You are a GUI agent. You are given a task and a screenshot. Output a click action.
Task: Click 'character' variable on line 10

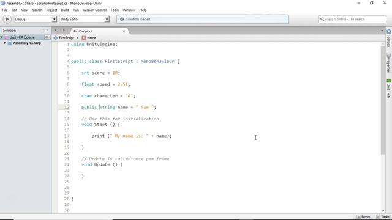pyautogui.click(x=106, y=96)
